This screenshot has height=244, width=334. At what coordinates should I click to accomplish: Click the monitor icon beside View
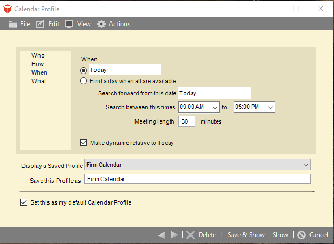pyautogui.click(x=69, y=24)
